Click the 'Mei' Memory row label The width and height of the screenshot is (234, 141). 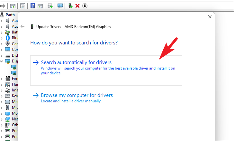coord(15,102)
